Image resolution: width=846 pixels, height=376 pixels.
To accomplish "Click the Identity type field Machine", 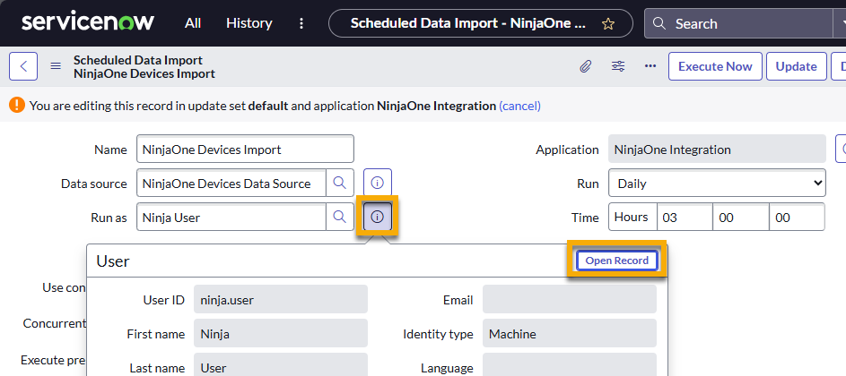I will tap(569, 333).
